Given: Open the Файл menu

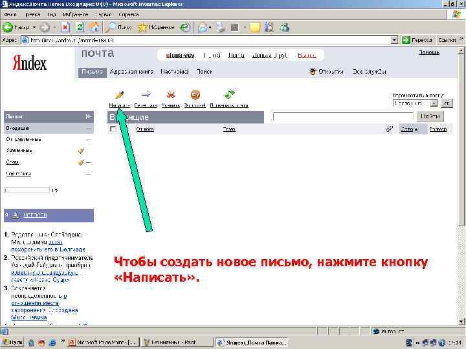Looking at the screenshot, I should [10, 14].
